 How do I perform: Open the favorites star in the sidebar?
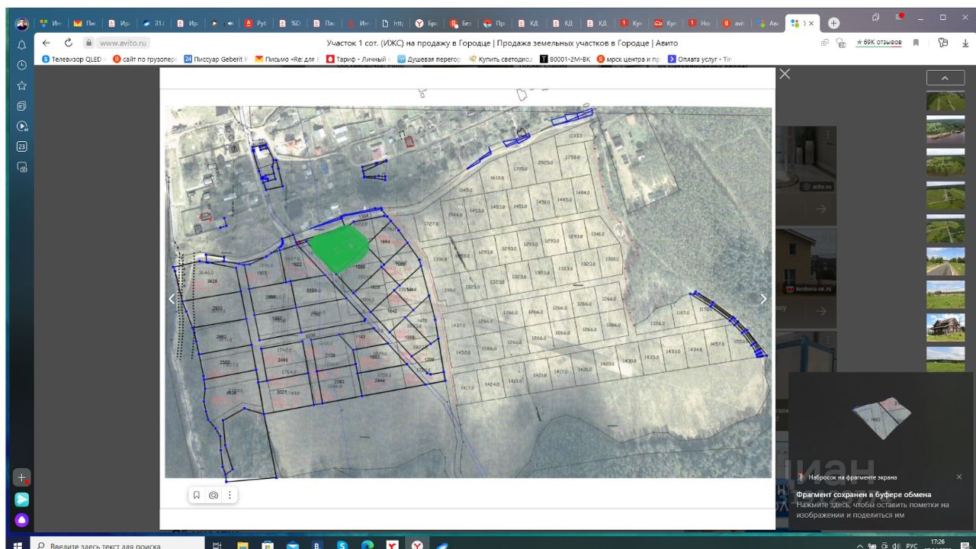22,85
